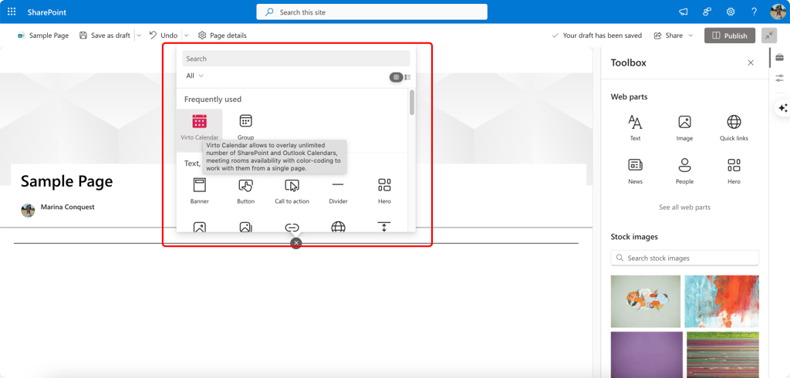
Task: Add the Call to action web part
Action: coord(292,191)
